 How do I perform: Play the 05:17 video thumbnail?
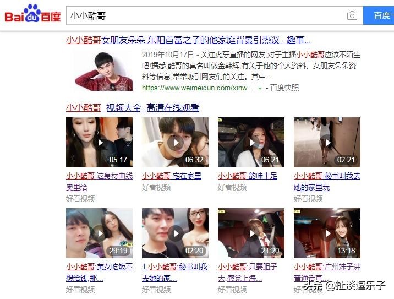[99, 142]
